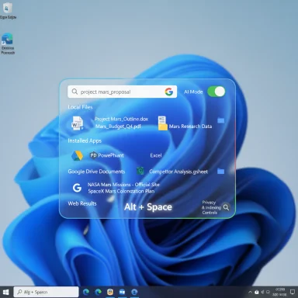298x298 pixels.
Task: Open the second Edge icon in taskbar
Action: (x=98, y=292)
